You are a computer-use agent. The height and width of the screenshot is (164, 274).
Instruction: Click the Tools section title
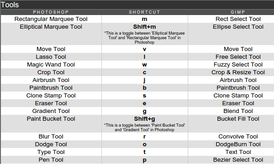[x=10, y=5]
